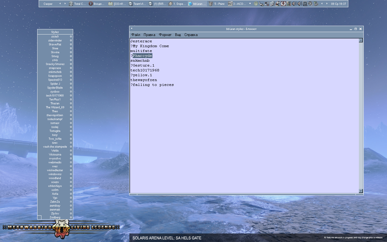
Task: Open the Справка menu in Notepad
Action: click(x=191, y=35)
